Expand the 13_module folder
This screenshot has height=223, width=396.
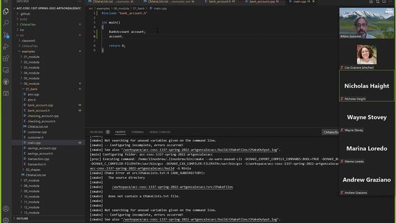(x=32, y=212)
